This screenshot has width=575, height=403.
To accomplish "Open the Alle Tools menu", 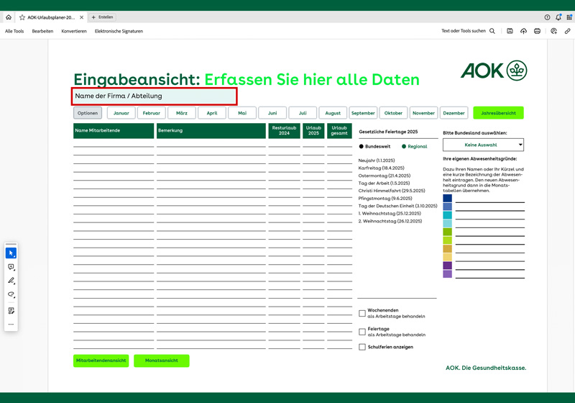I will tap(14, 31).
